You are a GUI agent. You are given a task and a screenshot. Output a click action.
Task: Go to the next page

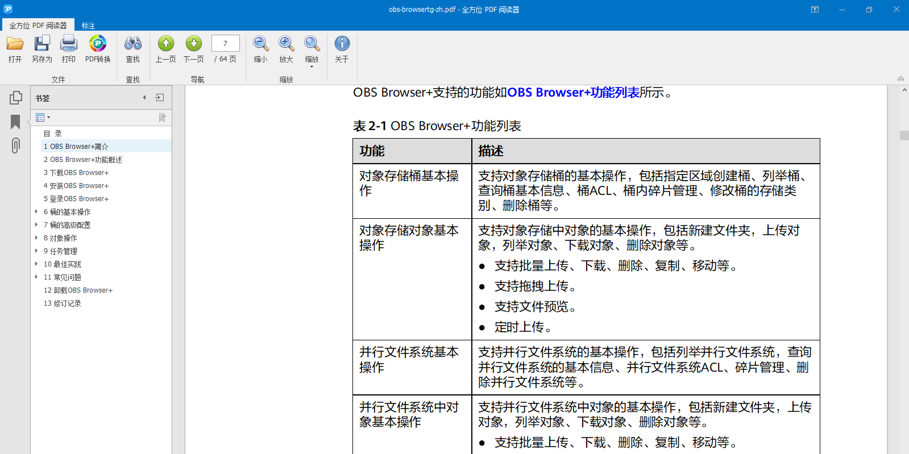(193, 44)
